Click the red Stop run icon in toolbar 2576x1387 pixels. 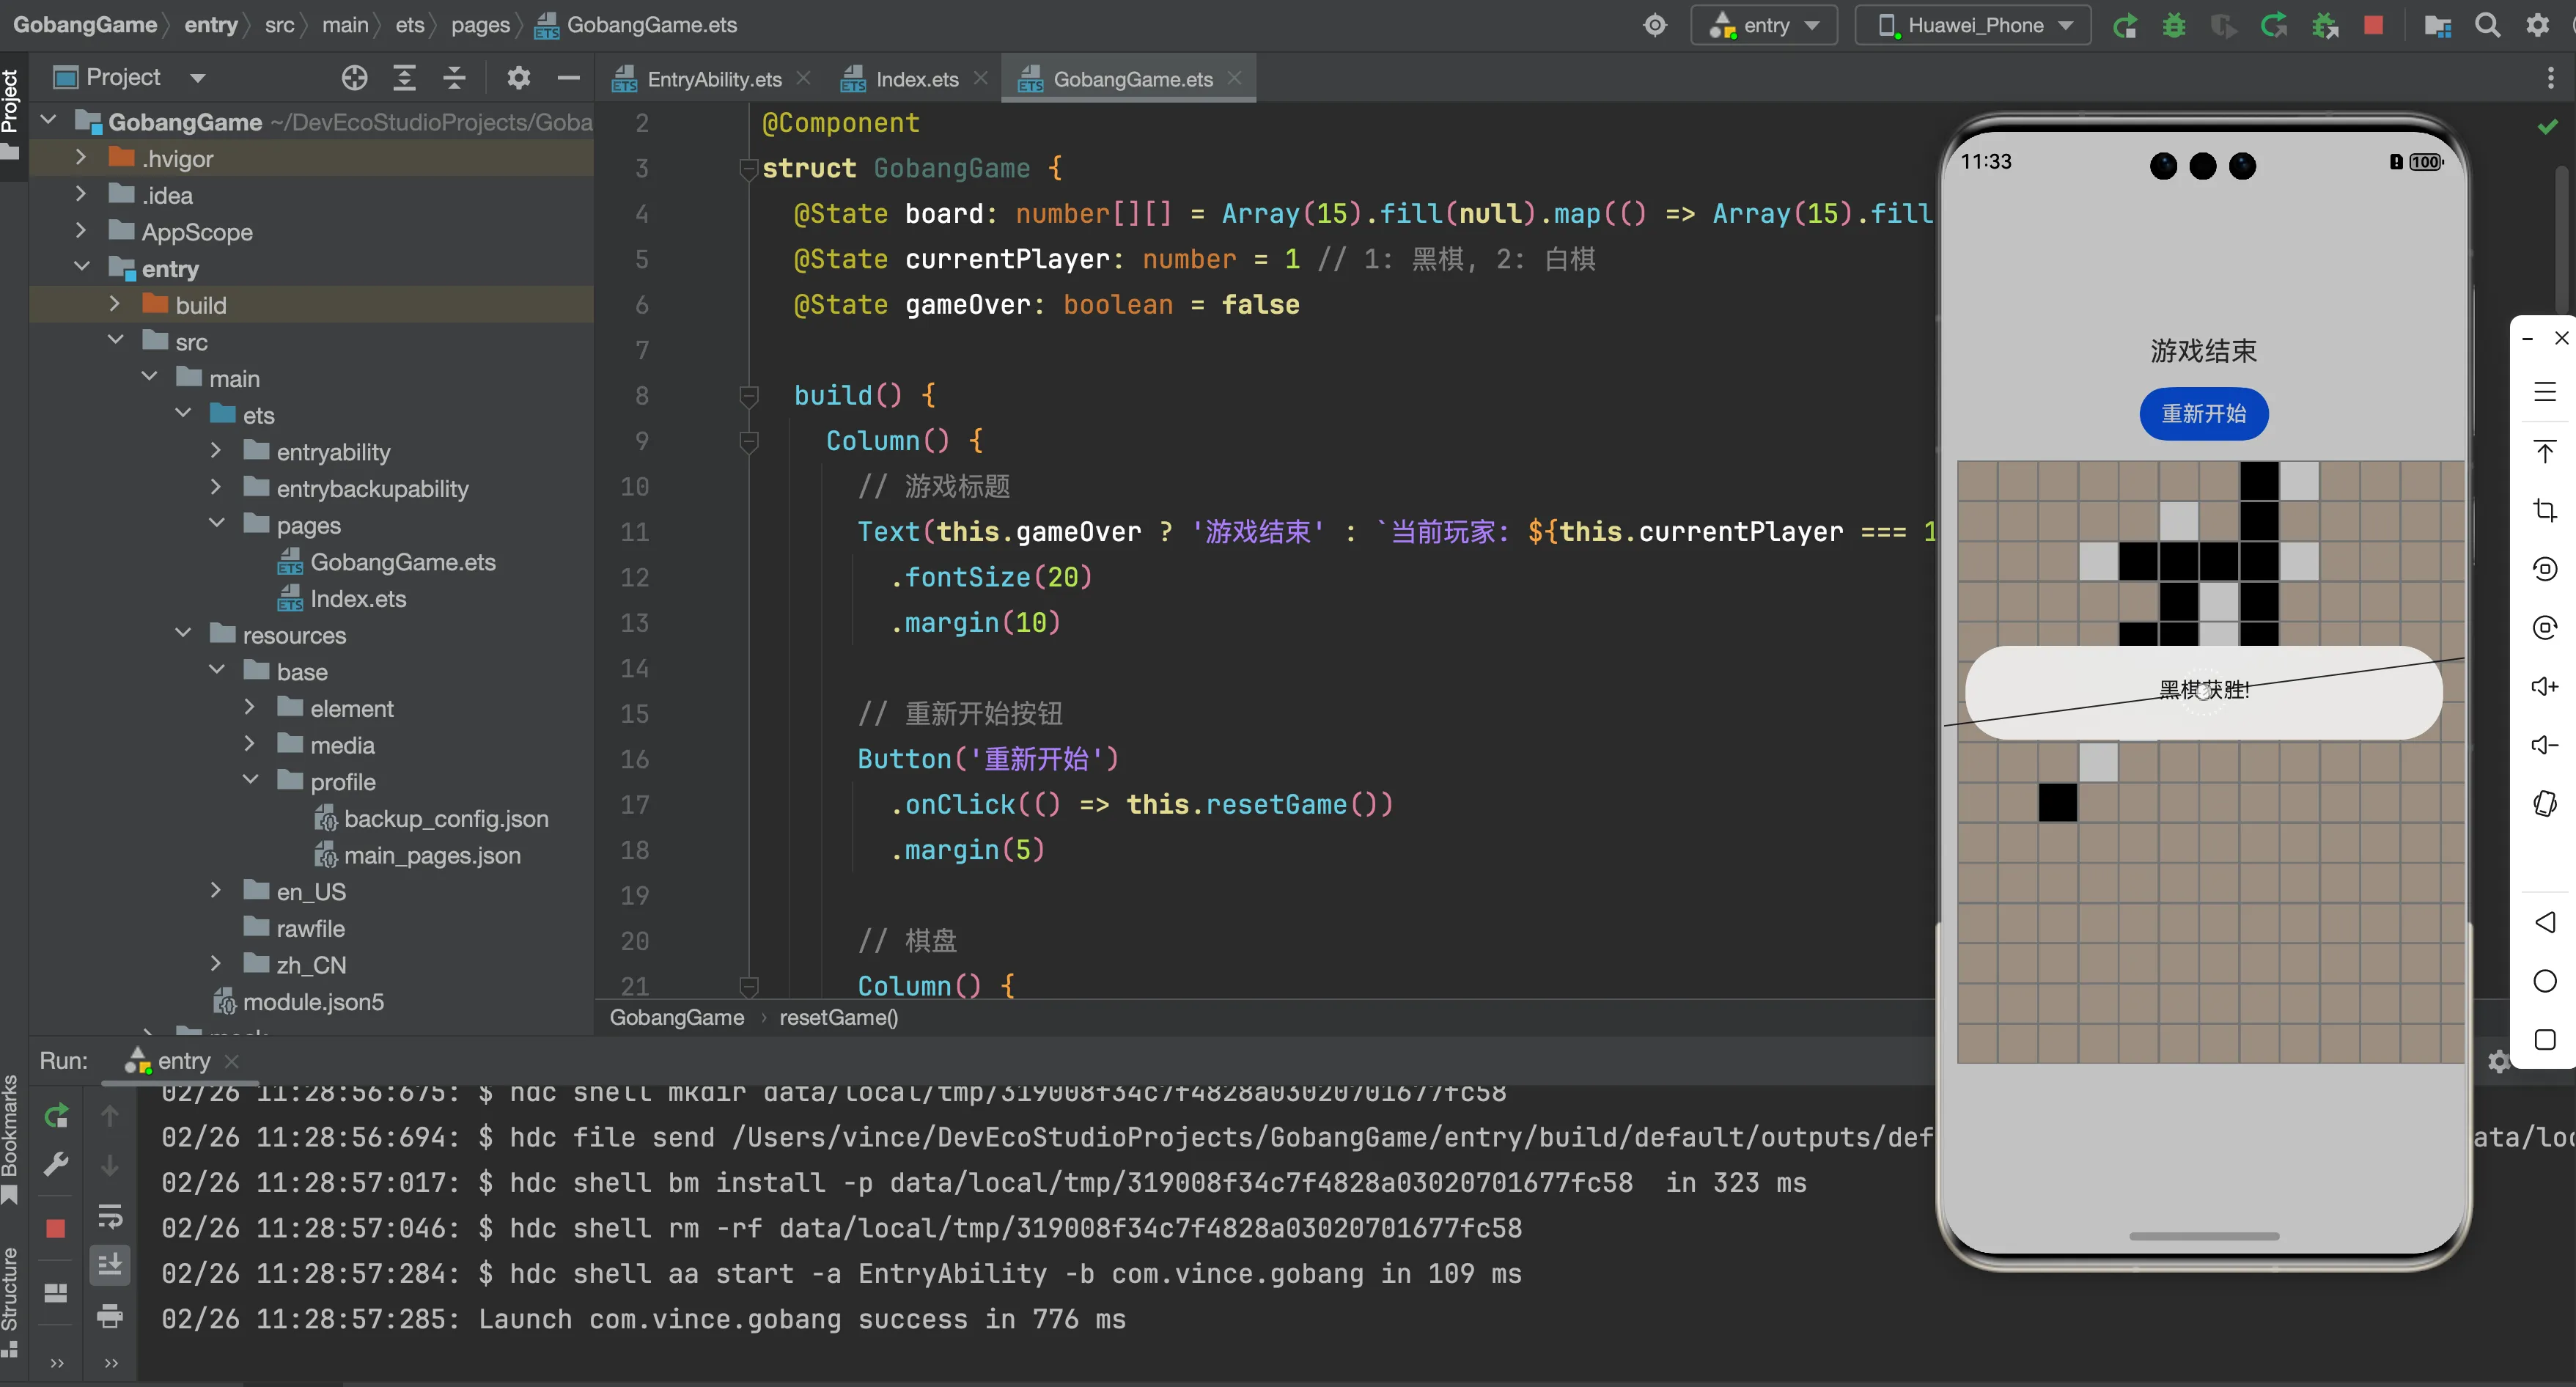coord(2373,26)
